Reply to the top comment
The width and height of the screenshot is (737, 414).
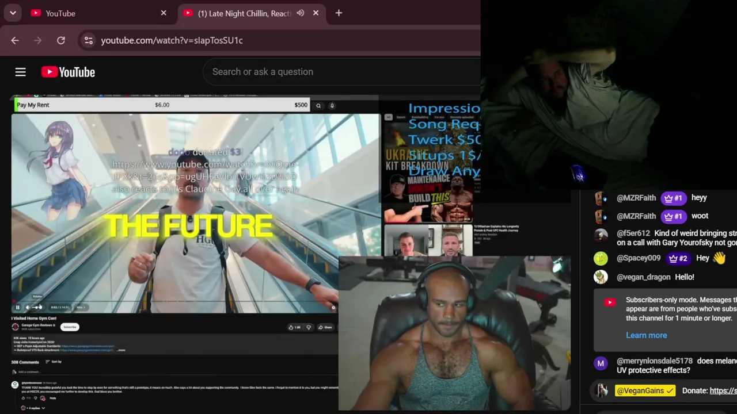point(52,398)
